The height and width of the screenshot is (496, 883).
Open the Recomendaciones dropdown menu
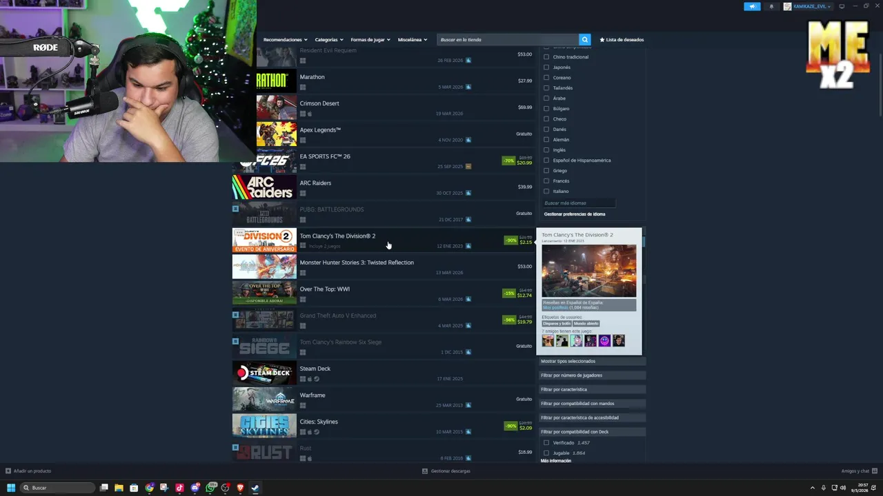click(x=285, y=40)
